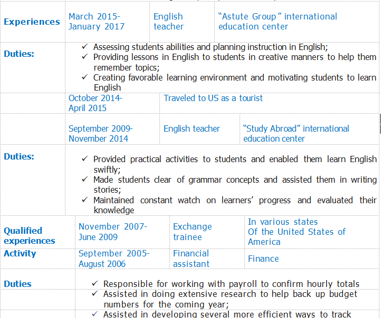This screenshot has height=318, width=381.
Task: Select the checkmark next to "Made students clear"
Action: coord(85,180)
